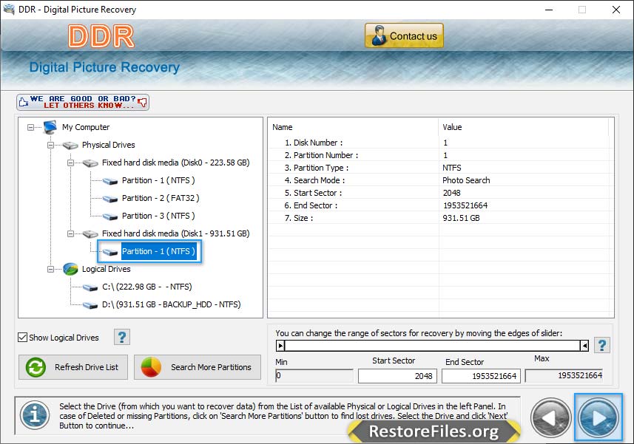This screenshot has width=634, height=444.
Task: Uncheck Show Logical Drives checkbox
Action: click(23, 338)
